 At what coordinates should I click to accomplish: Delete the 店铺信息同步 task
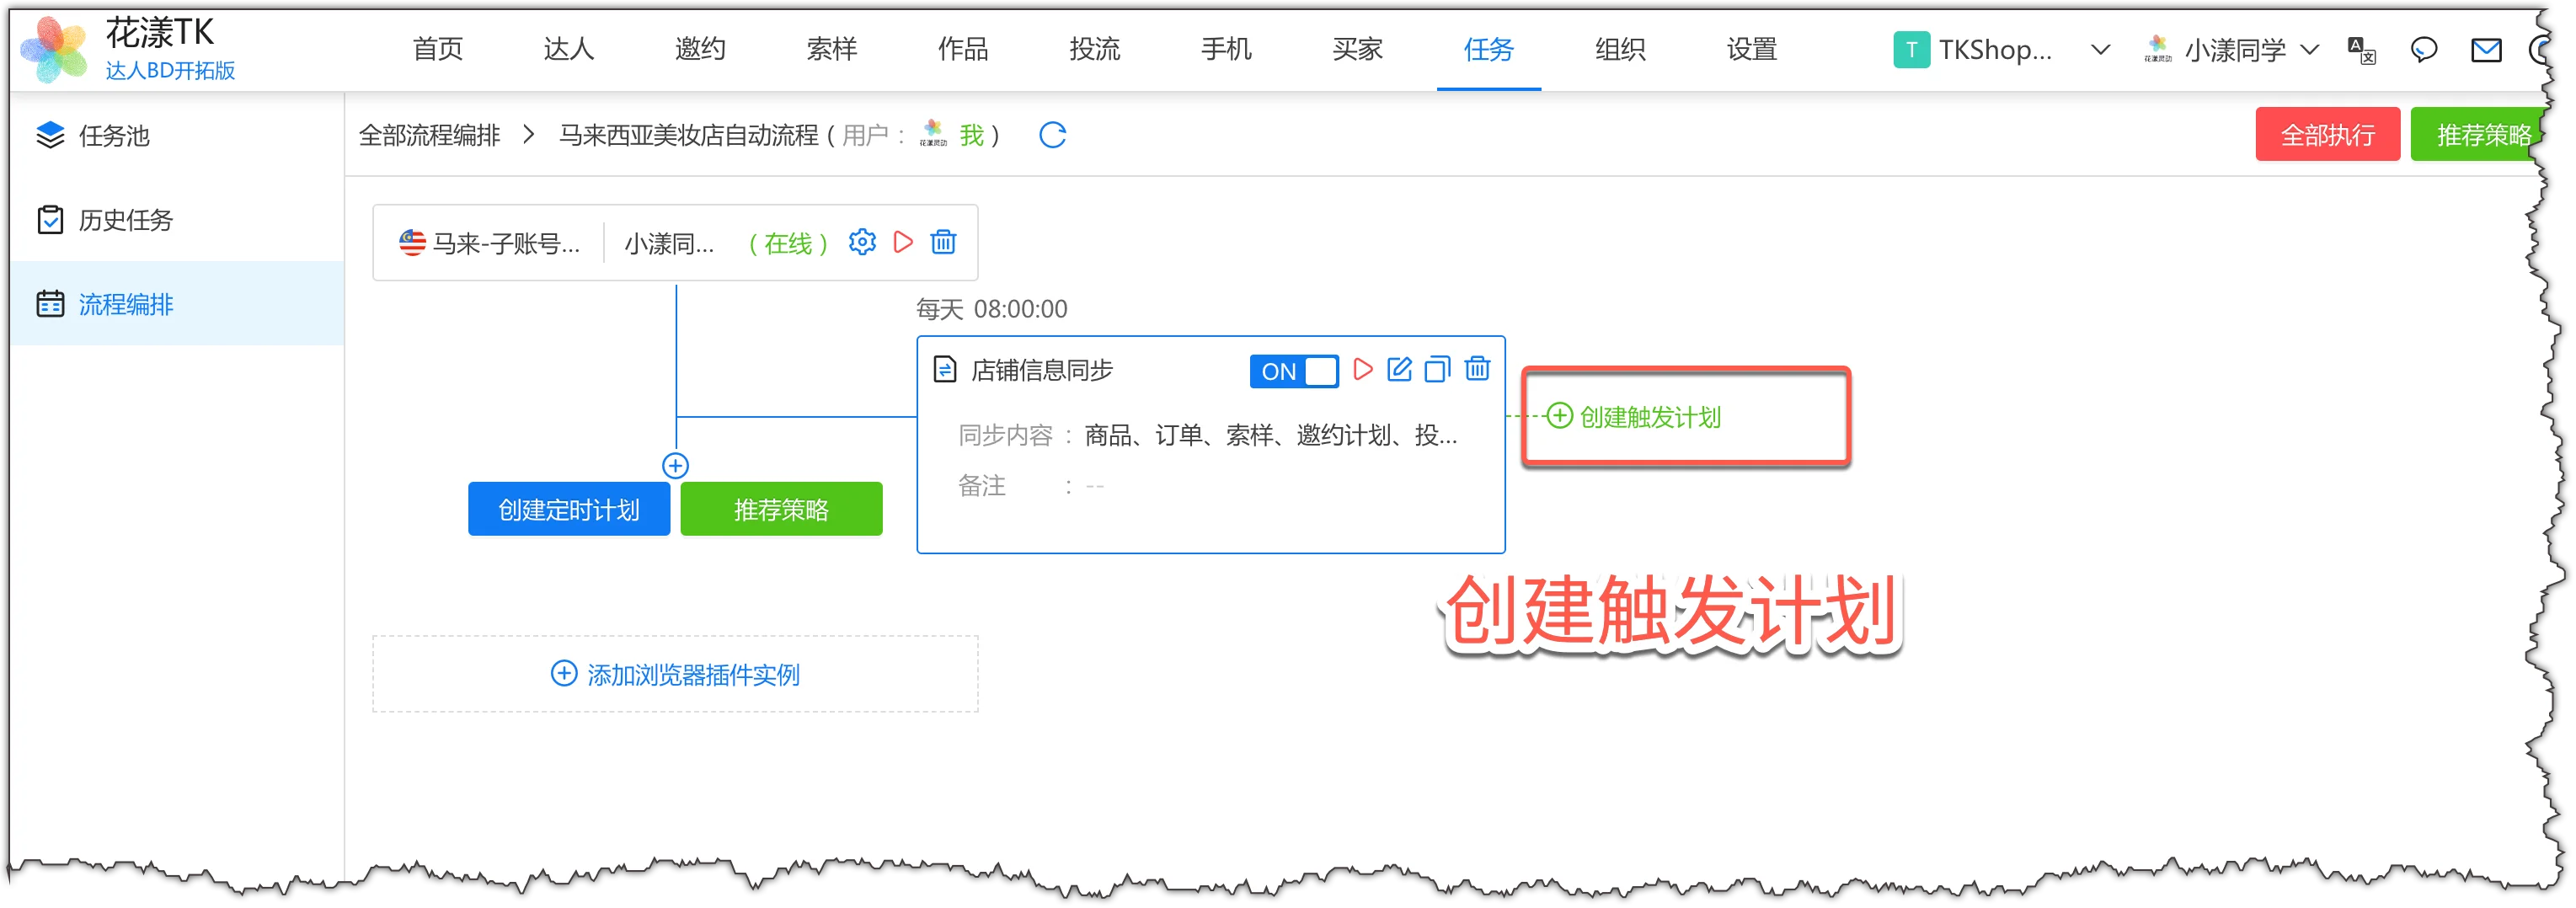pyautogui.click(x=1477, y=369)
